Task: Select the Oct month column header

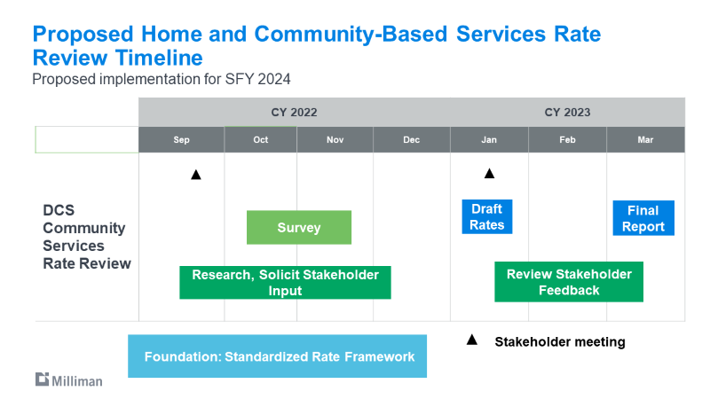Action: pos(260,140)
